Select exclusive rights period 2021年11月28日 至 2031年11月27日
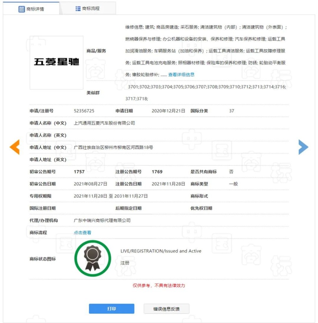 111,196
